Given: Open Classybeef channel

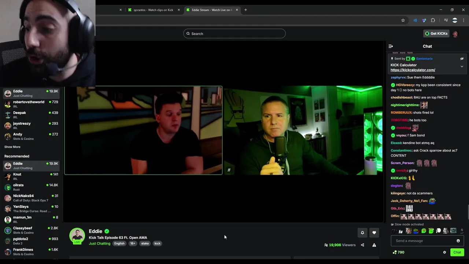Looking at the screenshot, I should pos(31,230).
